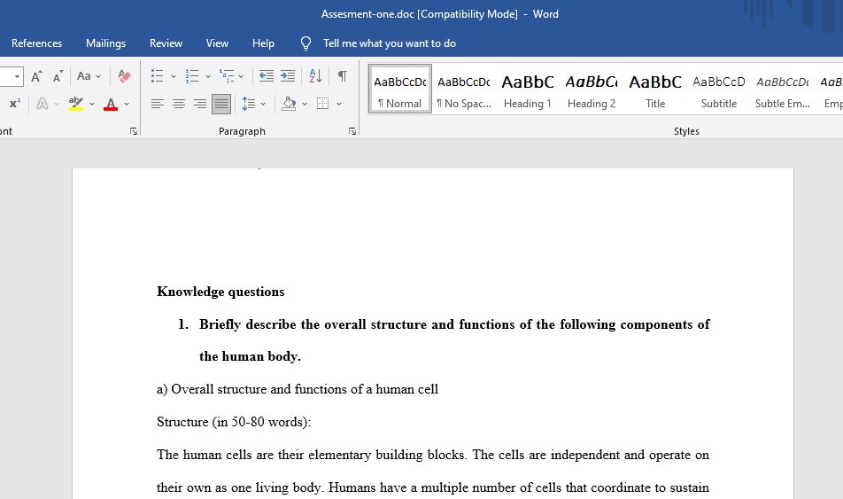Switch to the Review tab
843x499 pixels.
click(166, 43)
